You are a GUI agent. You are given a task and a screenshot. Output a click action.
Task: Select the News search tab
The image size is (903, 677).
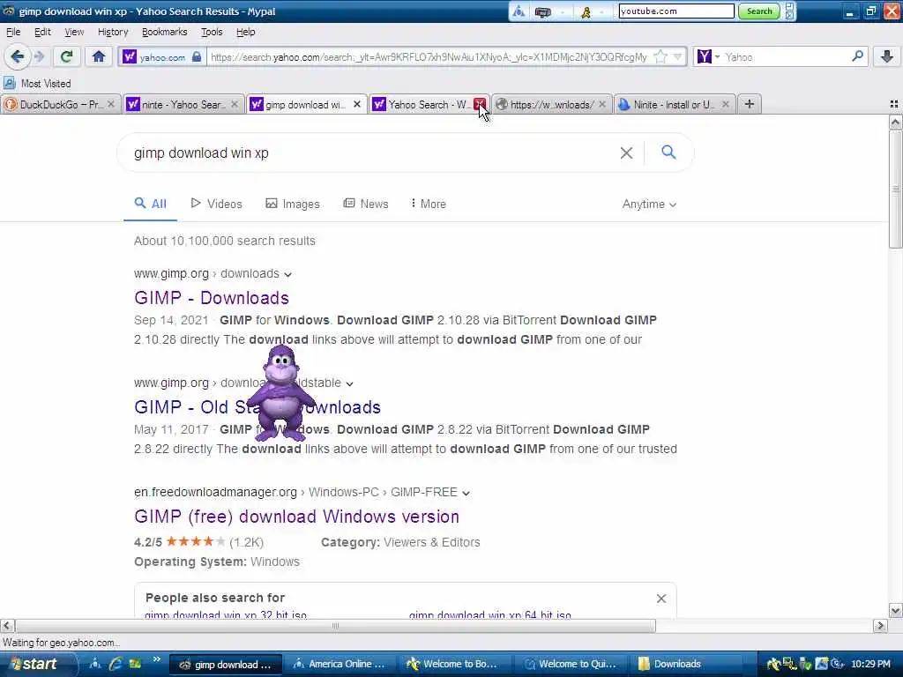pyautogui.click(x=366, y=204)
